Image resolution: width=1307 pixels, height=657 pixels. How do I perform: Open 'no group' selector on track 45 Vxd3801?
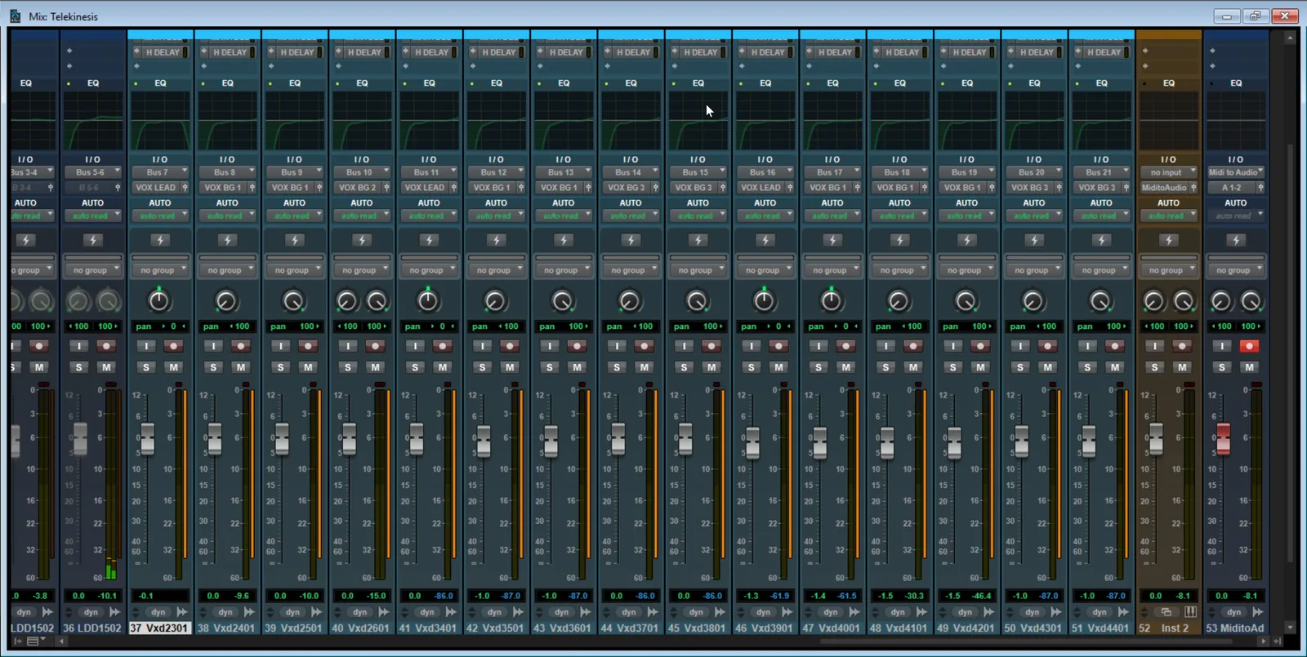[x=698, y=270]
